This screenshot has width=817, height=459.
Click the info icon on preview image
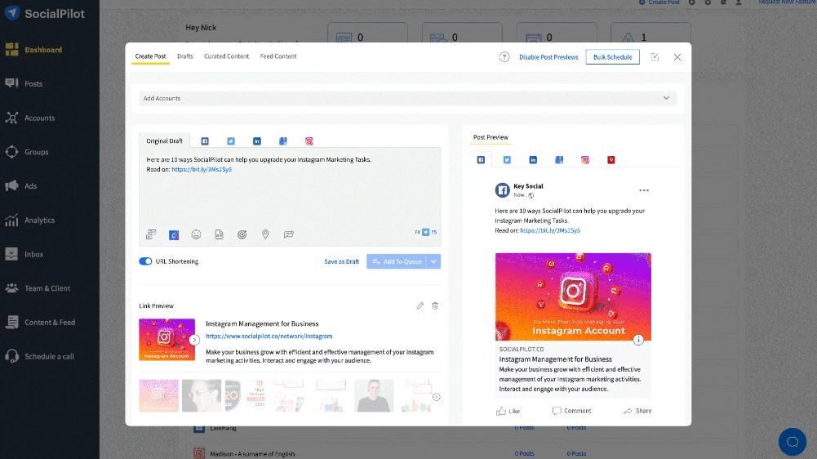point(638,340)
